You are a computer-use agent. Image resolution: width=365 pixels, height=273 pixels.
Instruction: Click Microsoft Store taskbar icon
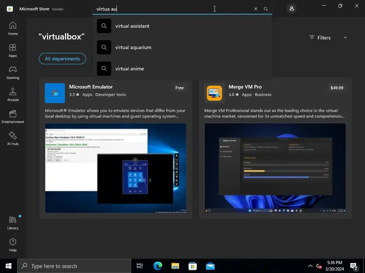[192, 266]
